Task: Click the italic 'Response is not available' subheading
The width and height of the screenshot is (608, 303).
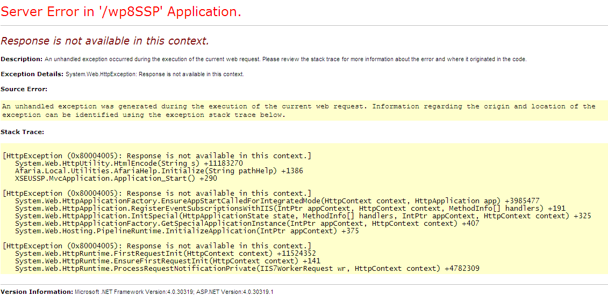Action: click(x=105, y=41)
